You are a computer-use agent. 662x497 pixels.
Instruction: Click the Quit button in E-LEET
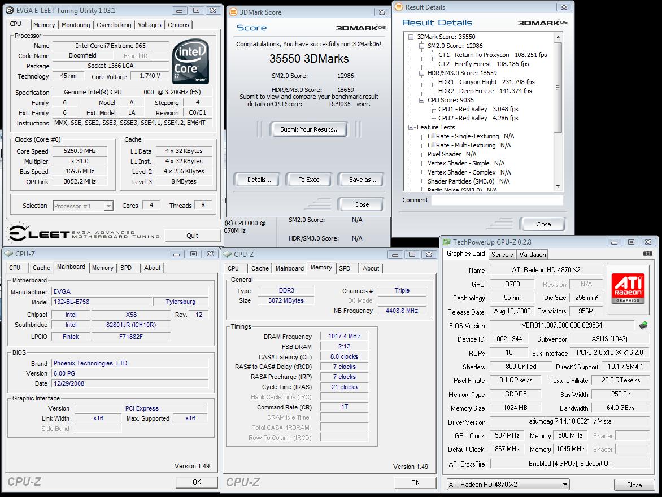tap(192, 236)
